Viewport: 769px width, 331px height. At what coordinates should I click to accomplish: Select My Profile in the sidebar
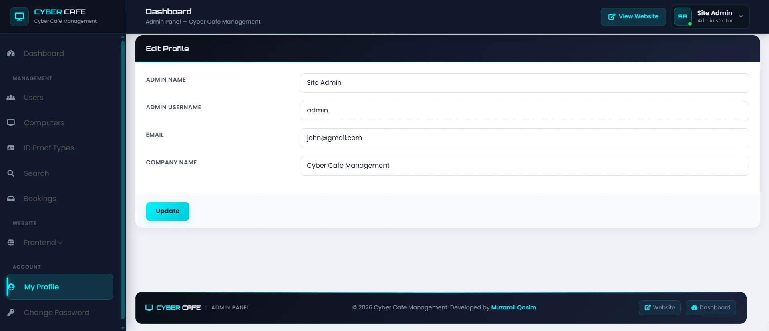point(60,287)
